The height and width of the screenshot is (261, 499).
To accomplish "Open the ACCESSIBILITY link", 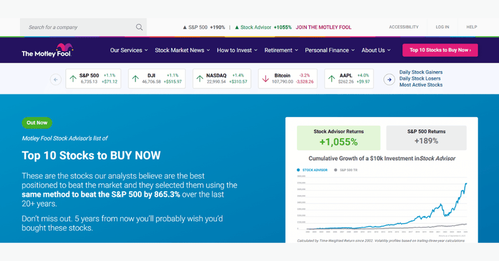I will tap(404, 27).
